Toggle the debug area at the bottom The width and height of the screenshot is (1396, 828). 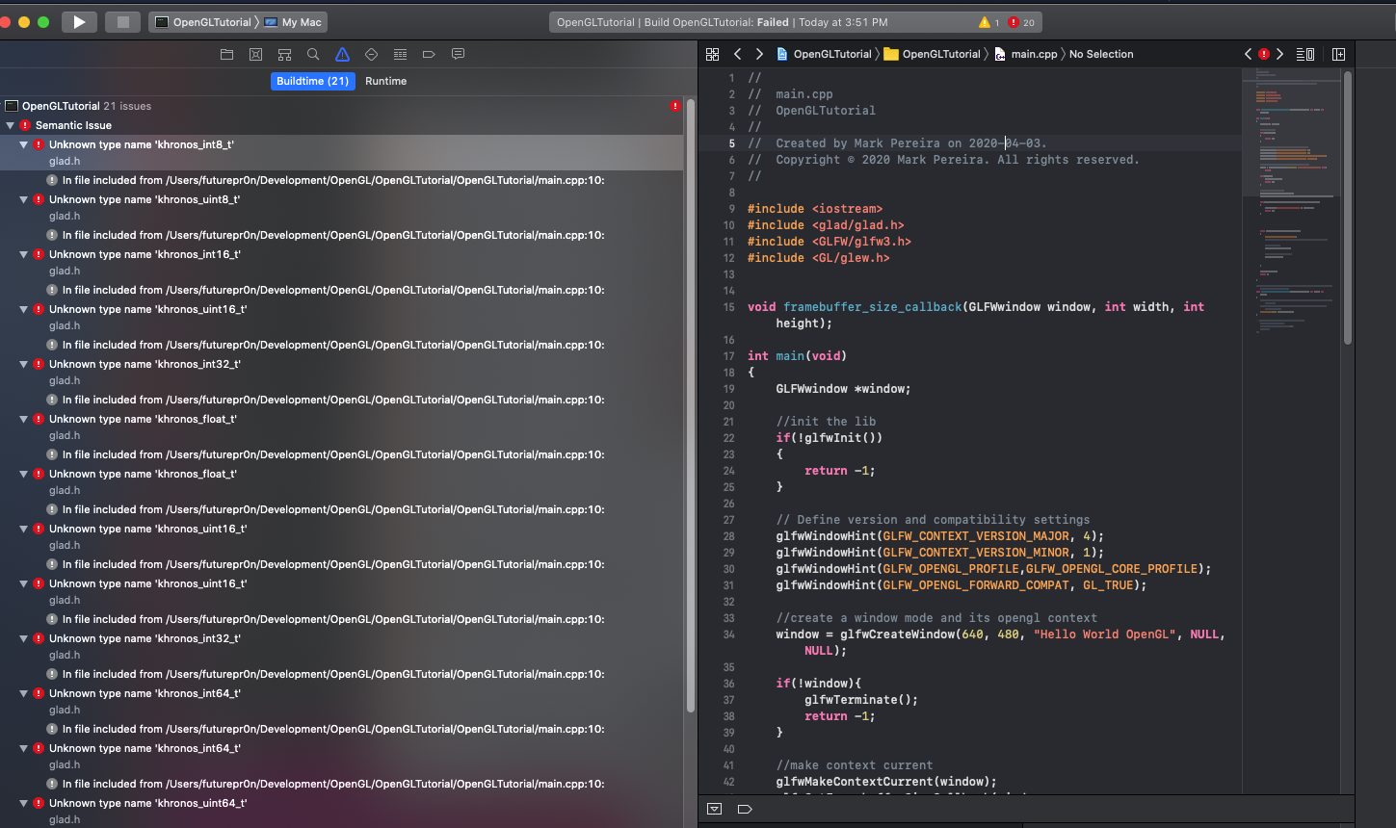714,809
